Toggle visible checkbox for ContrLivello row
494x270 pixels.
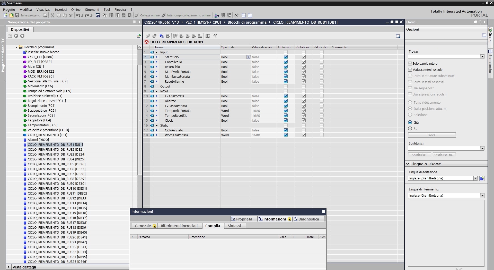tap(304, 62)
